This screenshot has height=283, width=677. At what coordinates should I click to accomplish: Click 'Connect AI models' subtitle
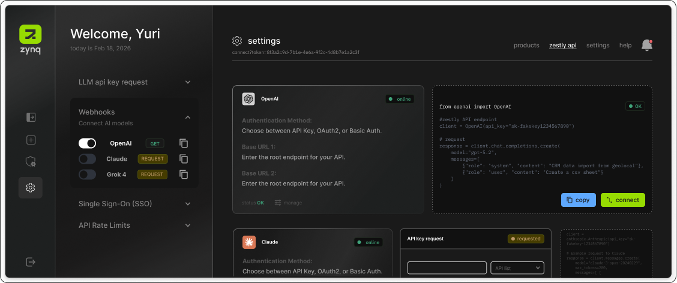pyautogui.click(x=106, y=124)
